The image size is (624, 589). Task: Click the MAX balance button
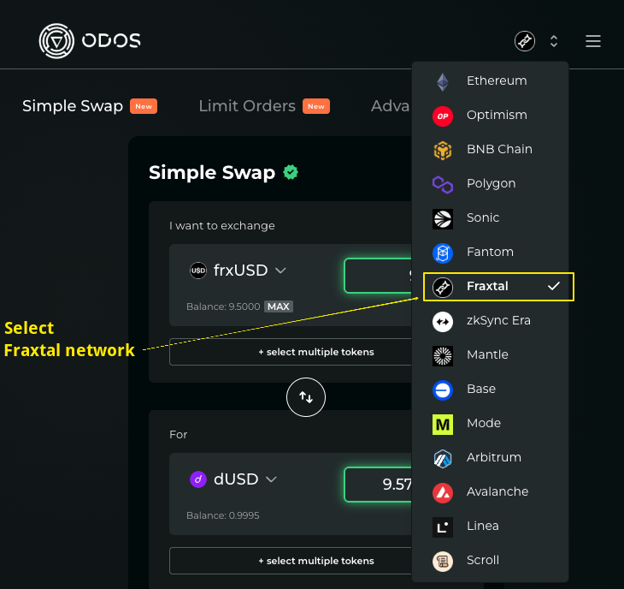[x=278, y=306]
